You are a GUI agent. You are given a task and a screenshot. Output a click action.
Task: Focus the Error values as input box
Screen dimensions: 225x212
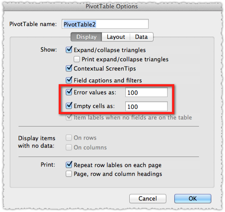point(146,92)
